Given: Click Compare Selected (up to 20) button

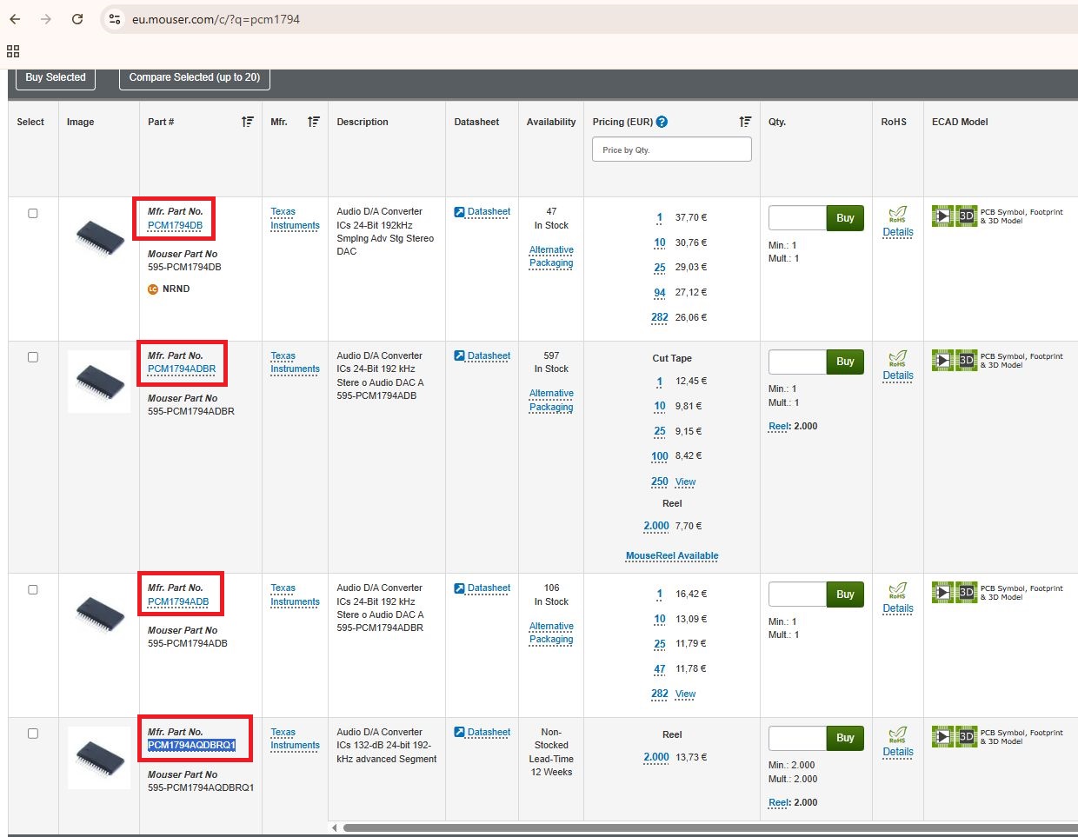Looking at the screenshot, I should pos(195,78).
